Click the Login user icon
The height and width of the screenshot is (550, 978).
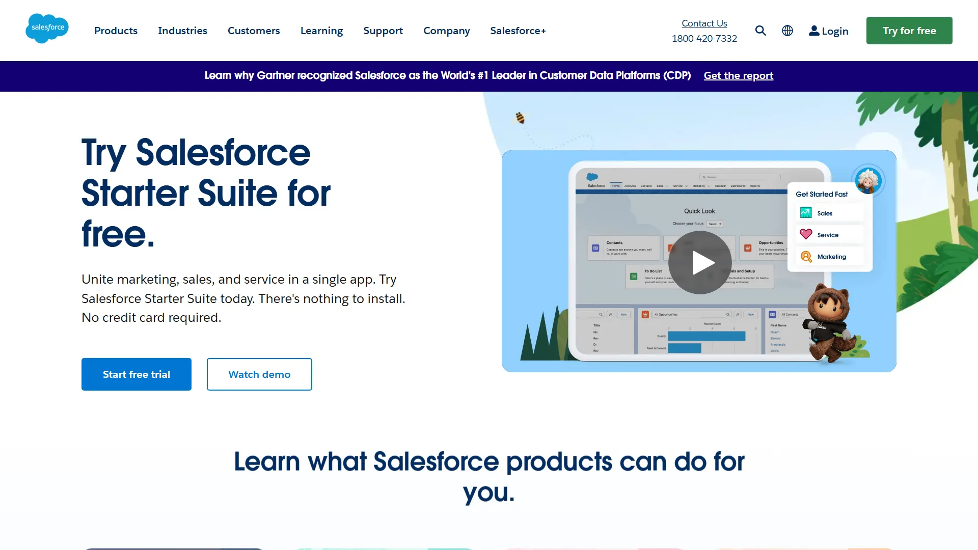pyautogui.click(x=814, y=31)
